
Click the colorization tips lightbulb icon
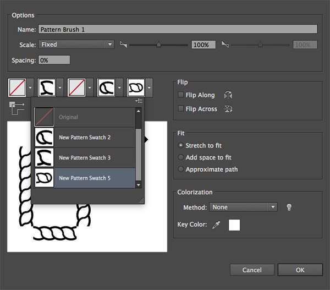coord(289,207)
